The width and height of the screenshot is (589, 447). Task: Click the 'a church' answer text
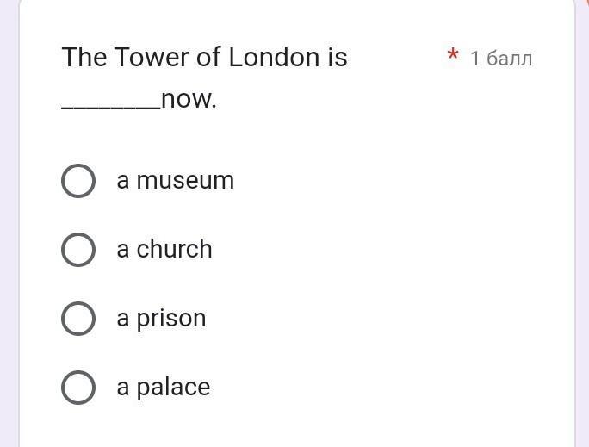(164, 250)
